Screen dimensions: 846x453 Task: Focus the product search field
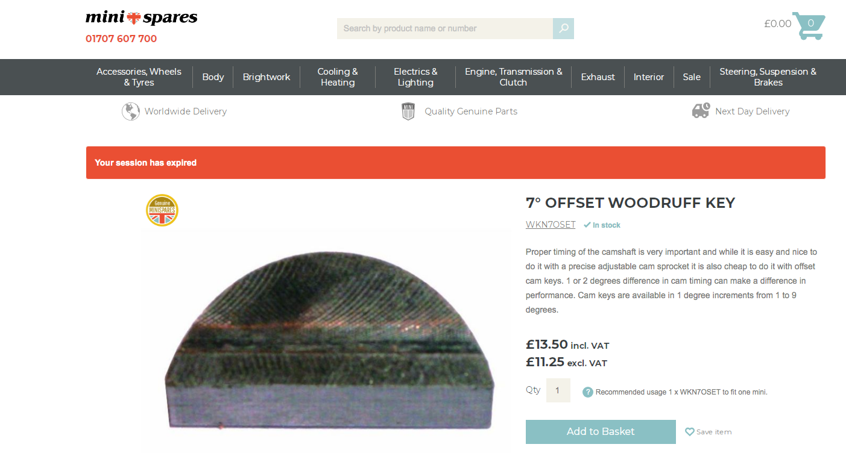pyautogui.click(x=445, y=28)
